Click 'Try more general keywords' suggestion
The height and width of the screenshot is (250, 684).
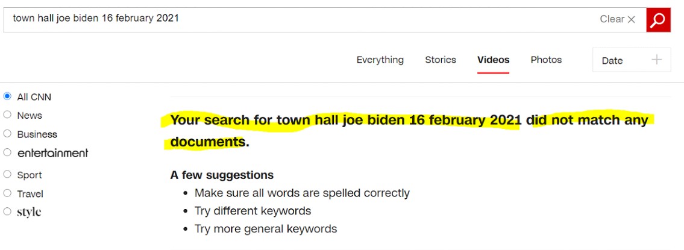tap(266, 229)
